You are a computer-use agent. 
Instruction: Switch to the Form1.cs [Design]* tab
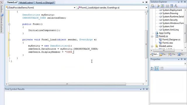click(x=45, y=3)
